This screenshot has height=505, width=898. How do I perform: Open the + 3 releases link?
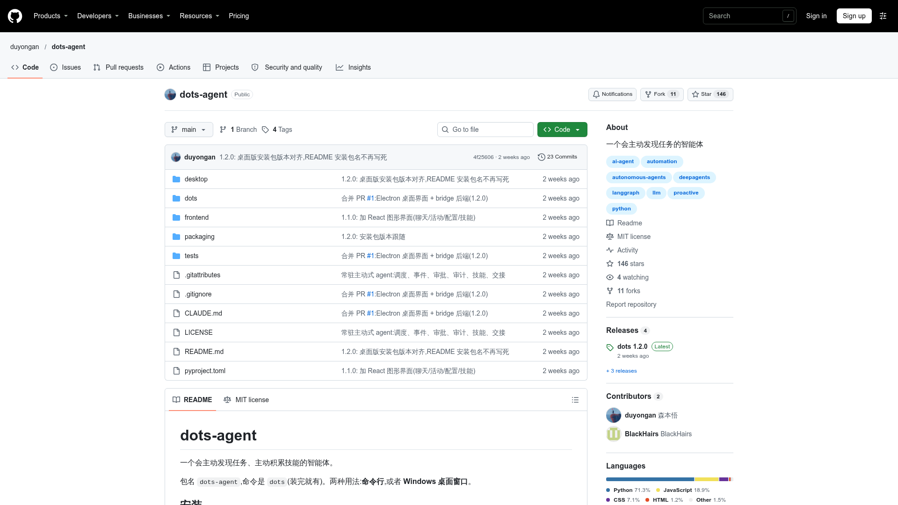tap(622, 371)
